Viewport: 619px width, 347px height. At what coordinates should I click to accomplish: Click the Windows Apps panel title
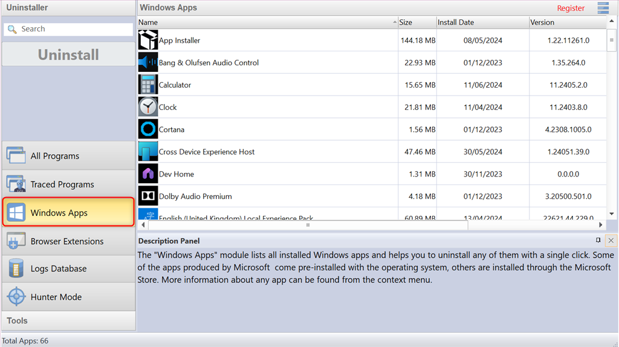click(168, 7)
